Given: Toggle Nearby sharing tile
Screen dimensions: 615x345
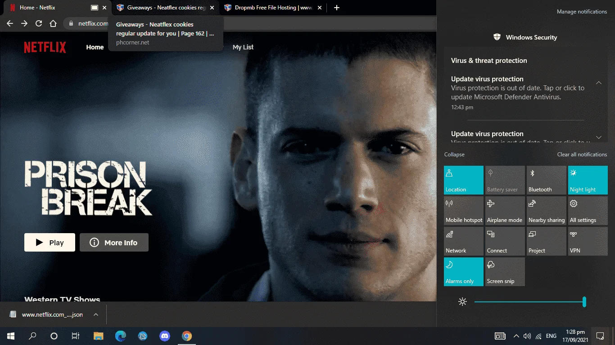Looking at the screenshot, I should 547,211.
